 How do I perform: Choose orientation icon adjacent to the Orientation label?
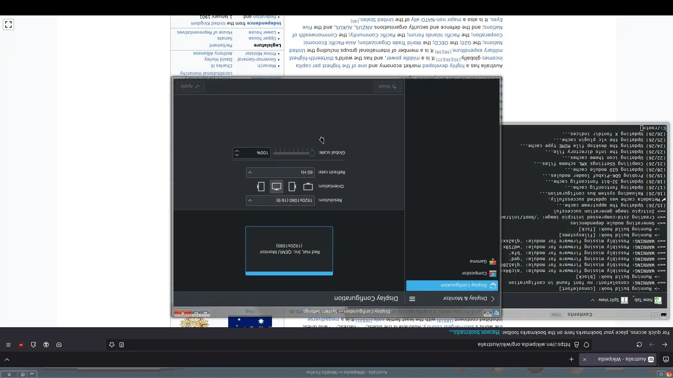(308, 187)
